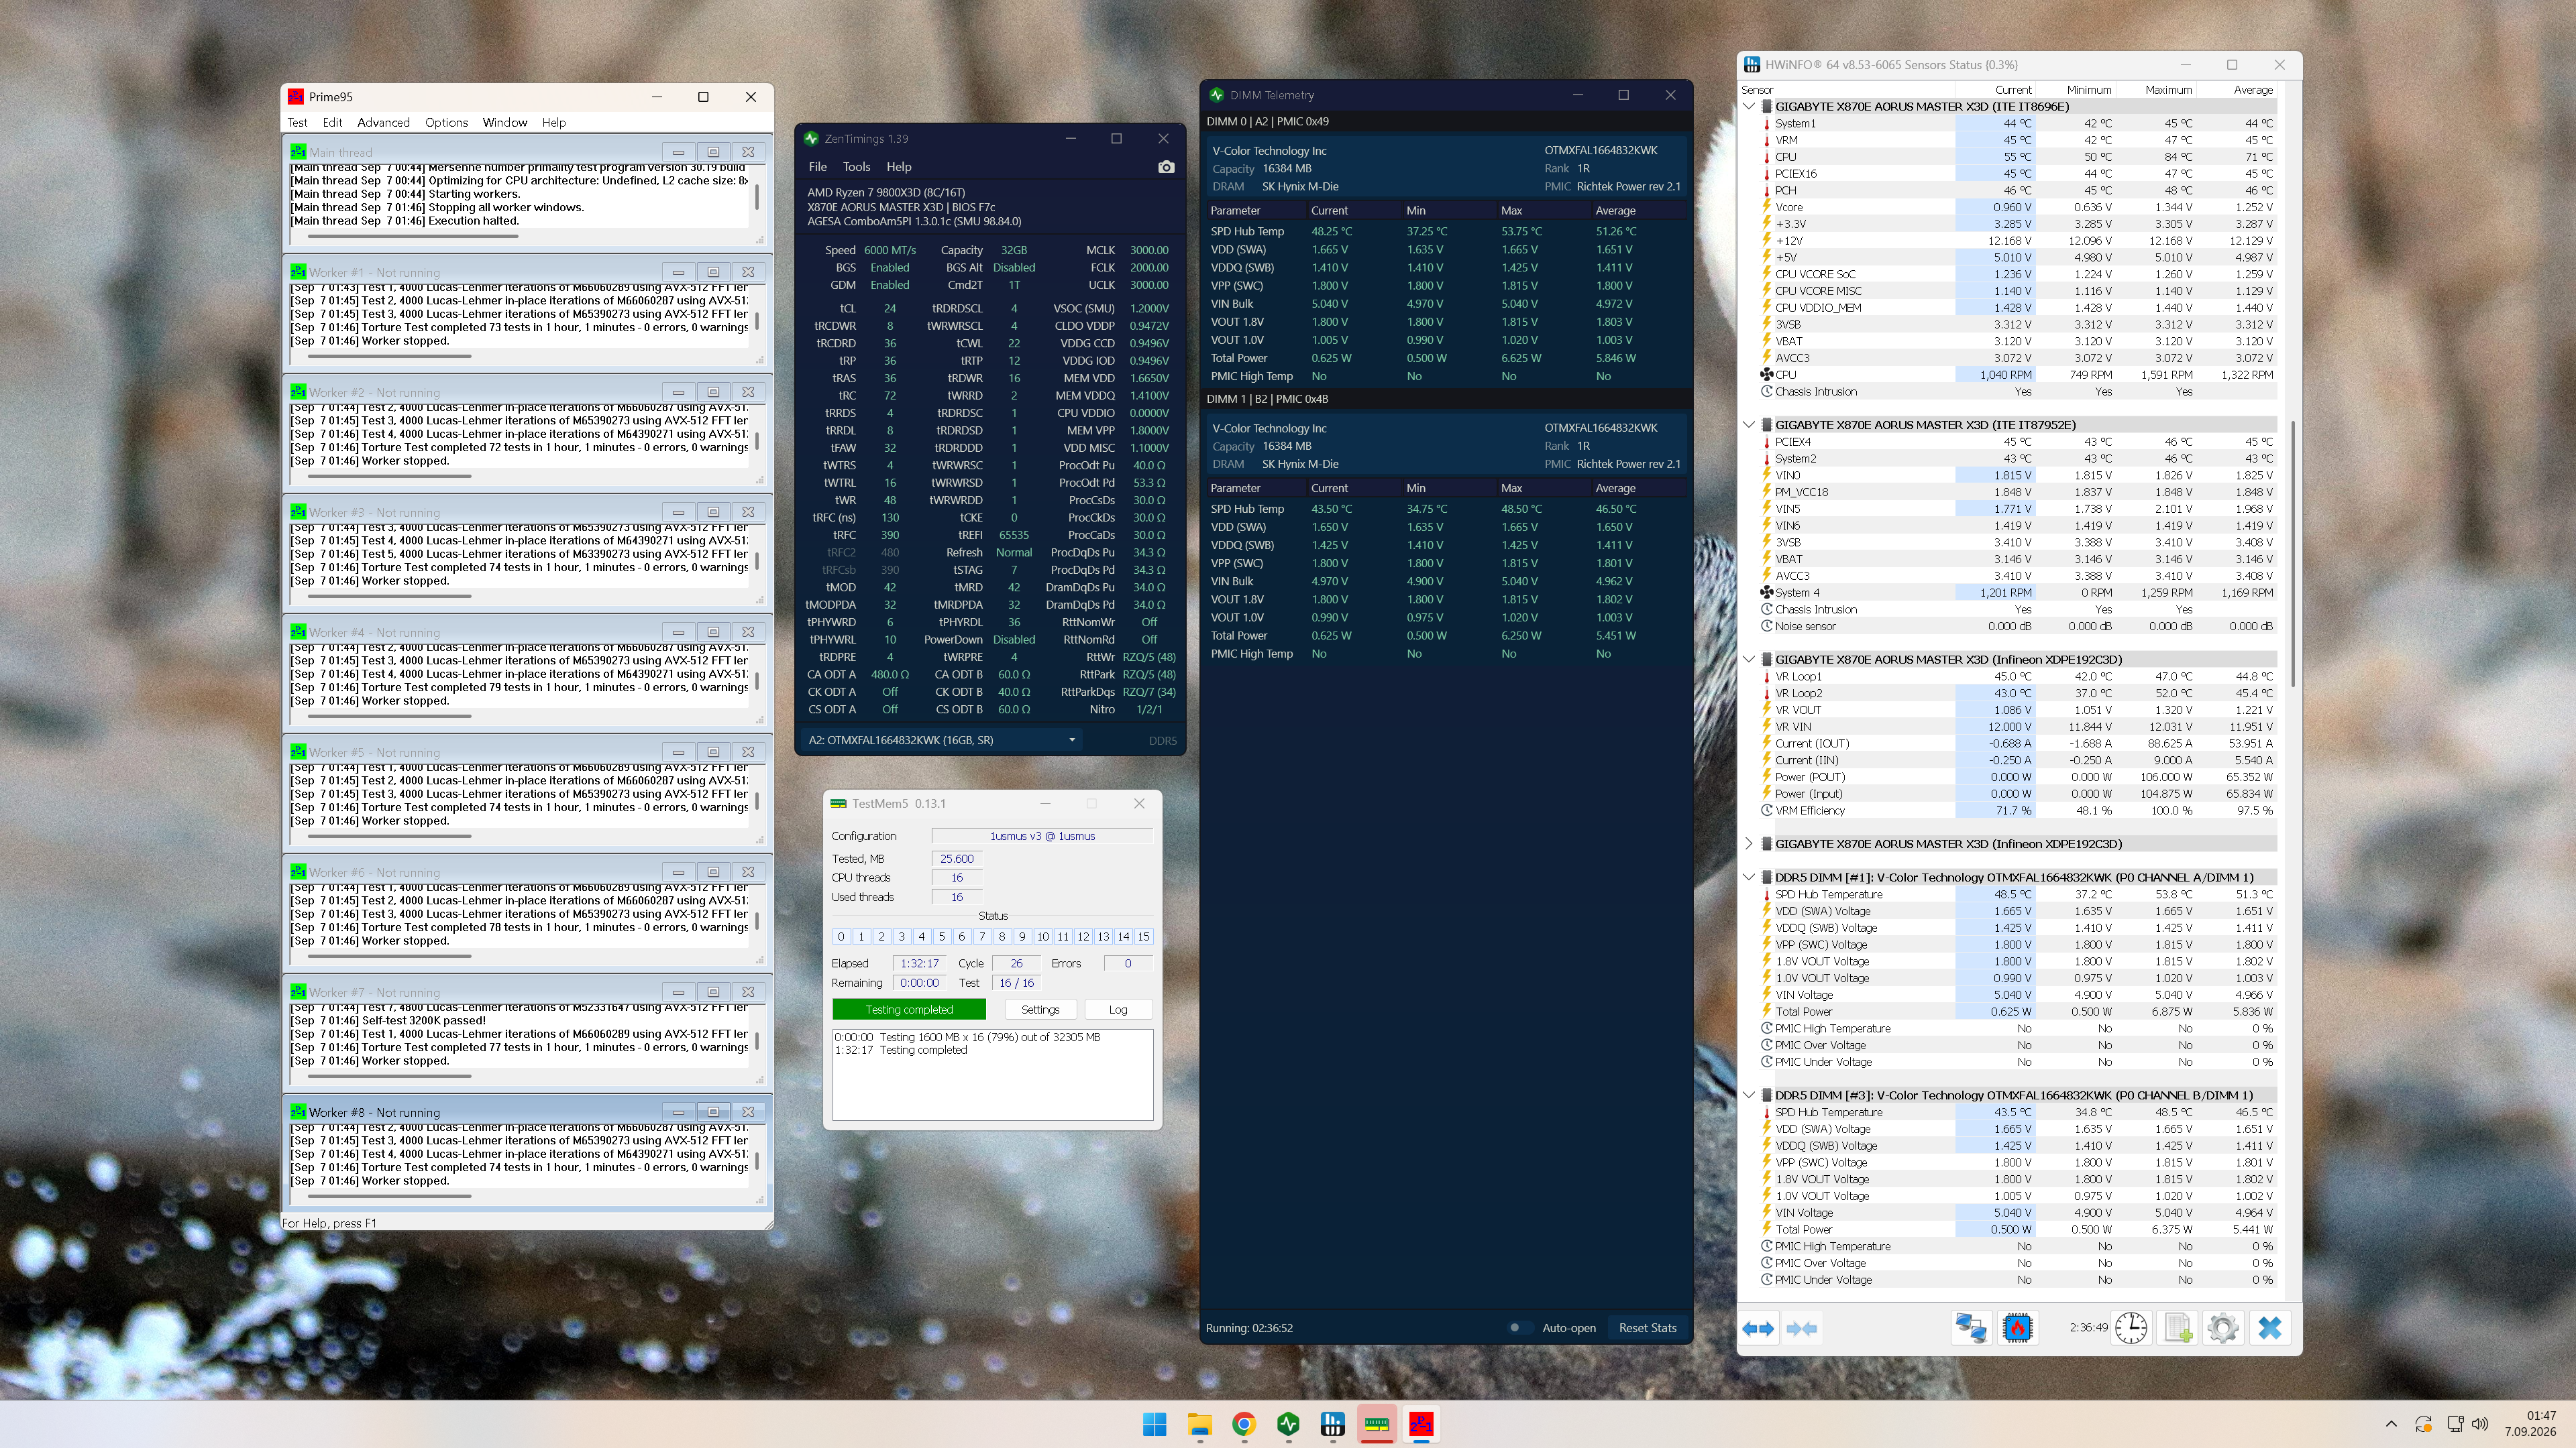Start HWiNFO logging with sheet-plus icon
The image size is (2576, 1448).
[2178, 1328]
